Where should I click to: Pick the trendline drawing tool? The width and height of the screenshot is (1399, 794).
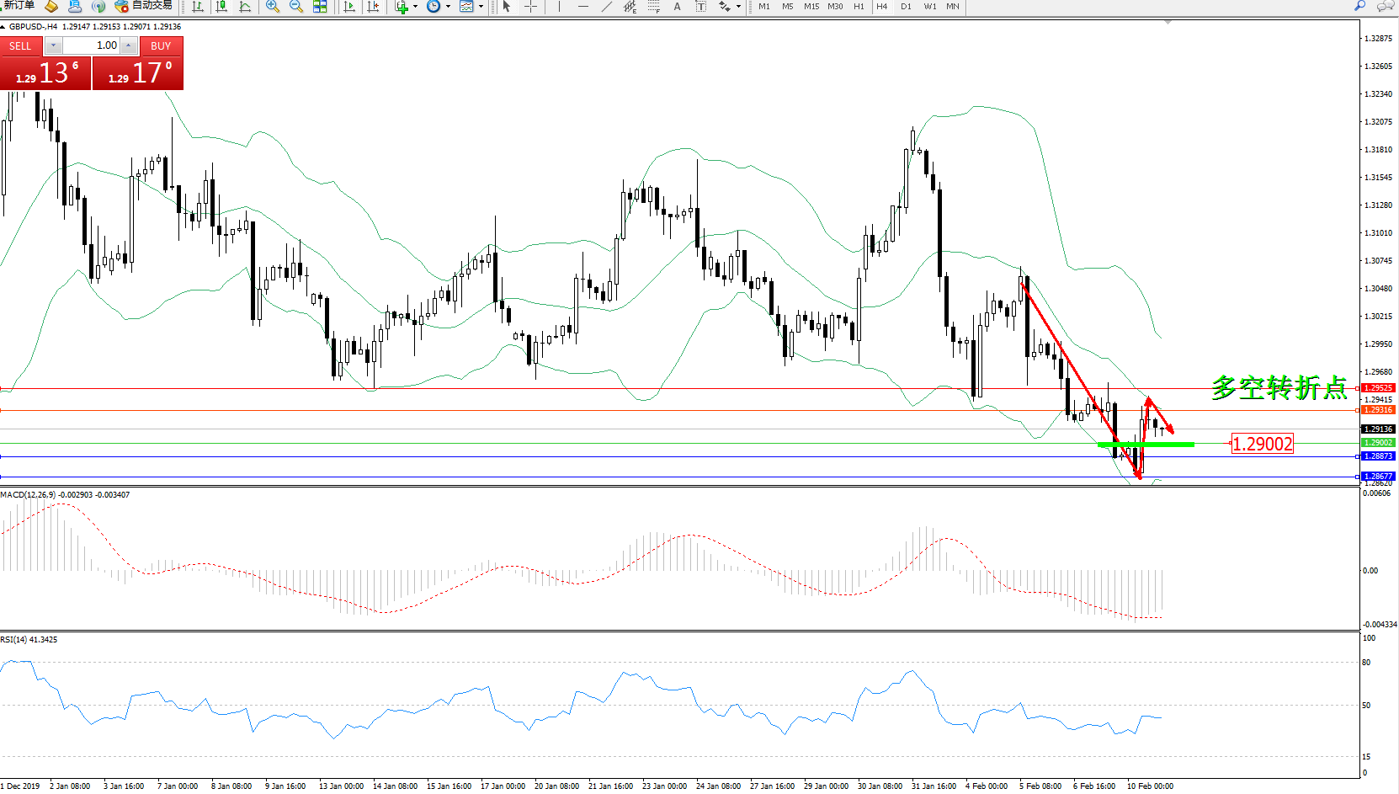606,7
